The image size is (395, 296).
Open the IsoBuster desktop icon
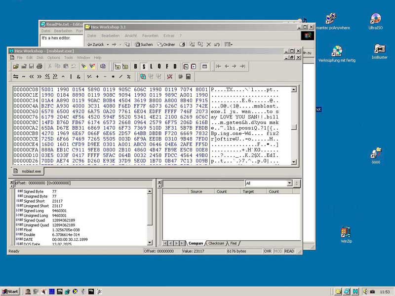coord(379,52)
